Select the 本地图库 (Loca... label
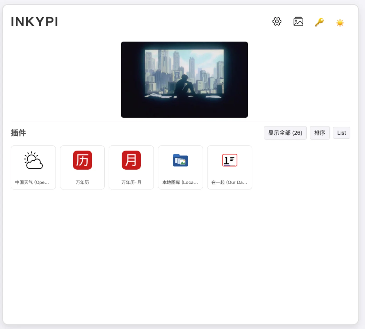This screenshot has height=329, width=365. tap(180, 182)
